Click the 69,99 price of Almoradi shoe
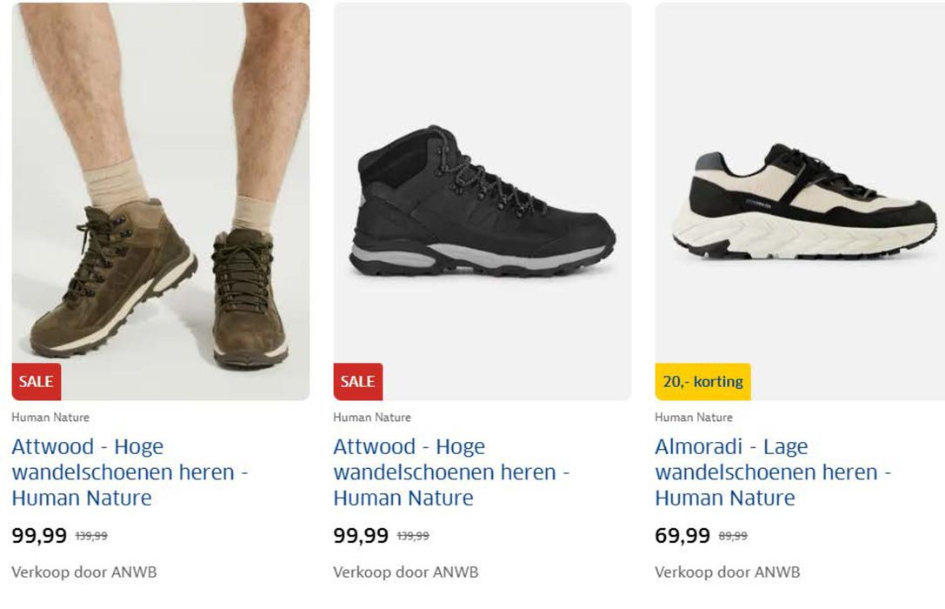The image size is (945, 609). 682,535
